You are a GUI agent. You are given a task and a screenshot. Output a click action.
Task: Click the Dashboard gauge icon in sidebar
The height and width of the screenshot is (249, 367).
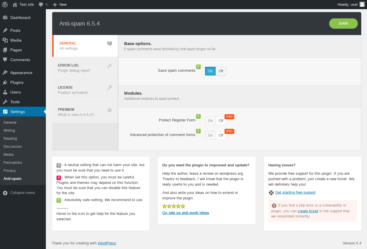(5, 17)
